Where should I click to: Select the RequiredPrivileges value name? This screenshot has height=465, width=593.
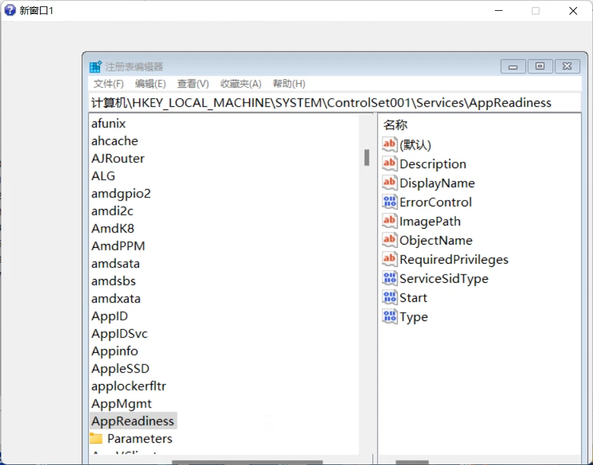click(454, 259)
